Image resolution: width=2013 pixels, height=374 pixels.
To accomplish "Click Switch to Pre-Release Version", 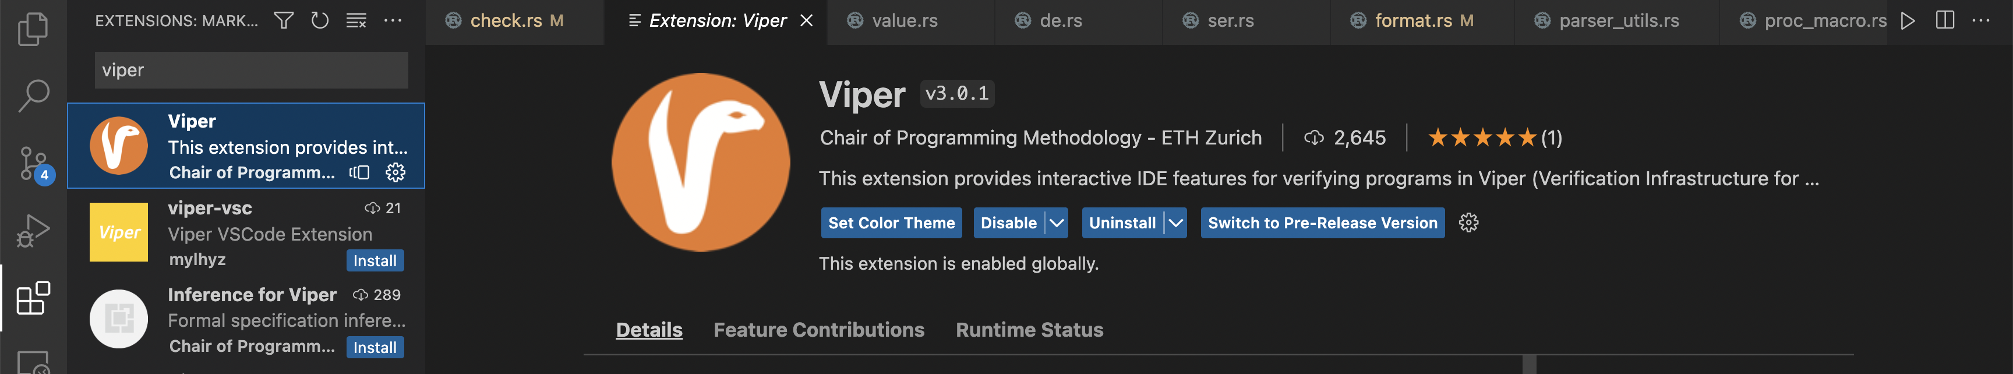I will (x=1322, y=223).
